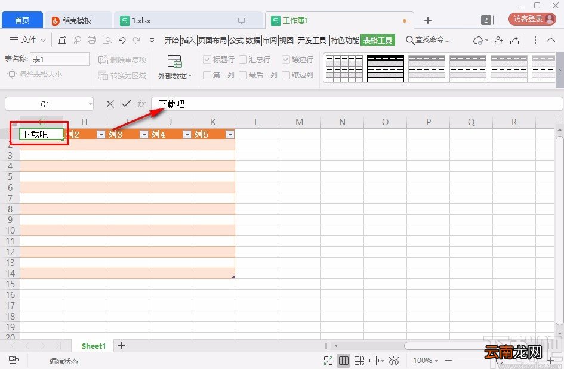Toggle the 标题行 checkbox
Screen dimensions: 564x369
coord(207,59)
